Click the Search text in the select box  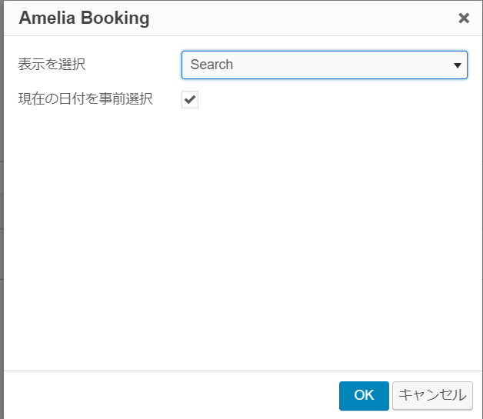point(212,65)
